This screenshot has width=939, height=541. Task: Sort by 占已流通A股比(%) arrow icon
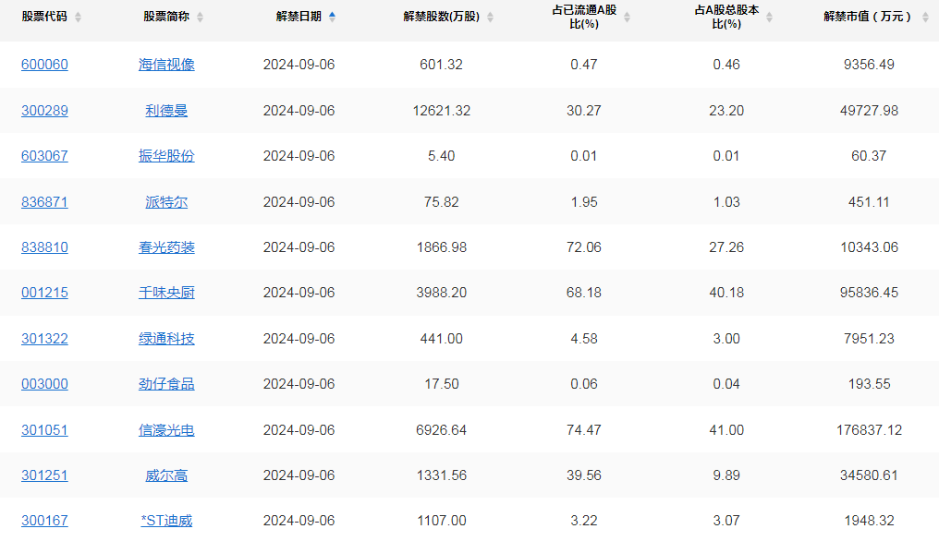click(x=627, y=18)
